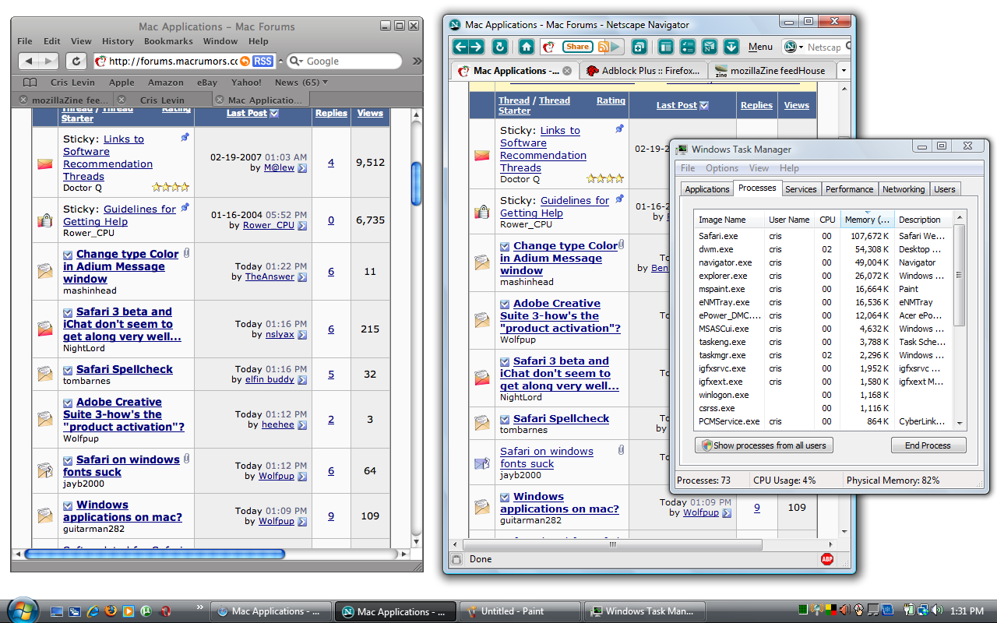The width and height of the screenshot is (997, 623).
Task: Open the News (65) bookmarks dropdown in Safari
Action: [x=301, y=82]
